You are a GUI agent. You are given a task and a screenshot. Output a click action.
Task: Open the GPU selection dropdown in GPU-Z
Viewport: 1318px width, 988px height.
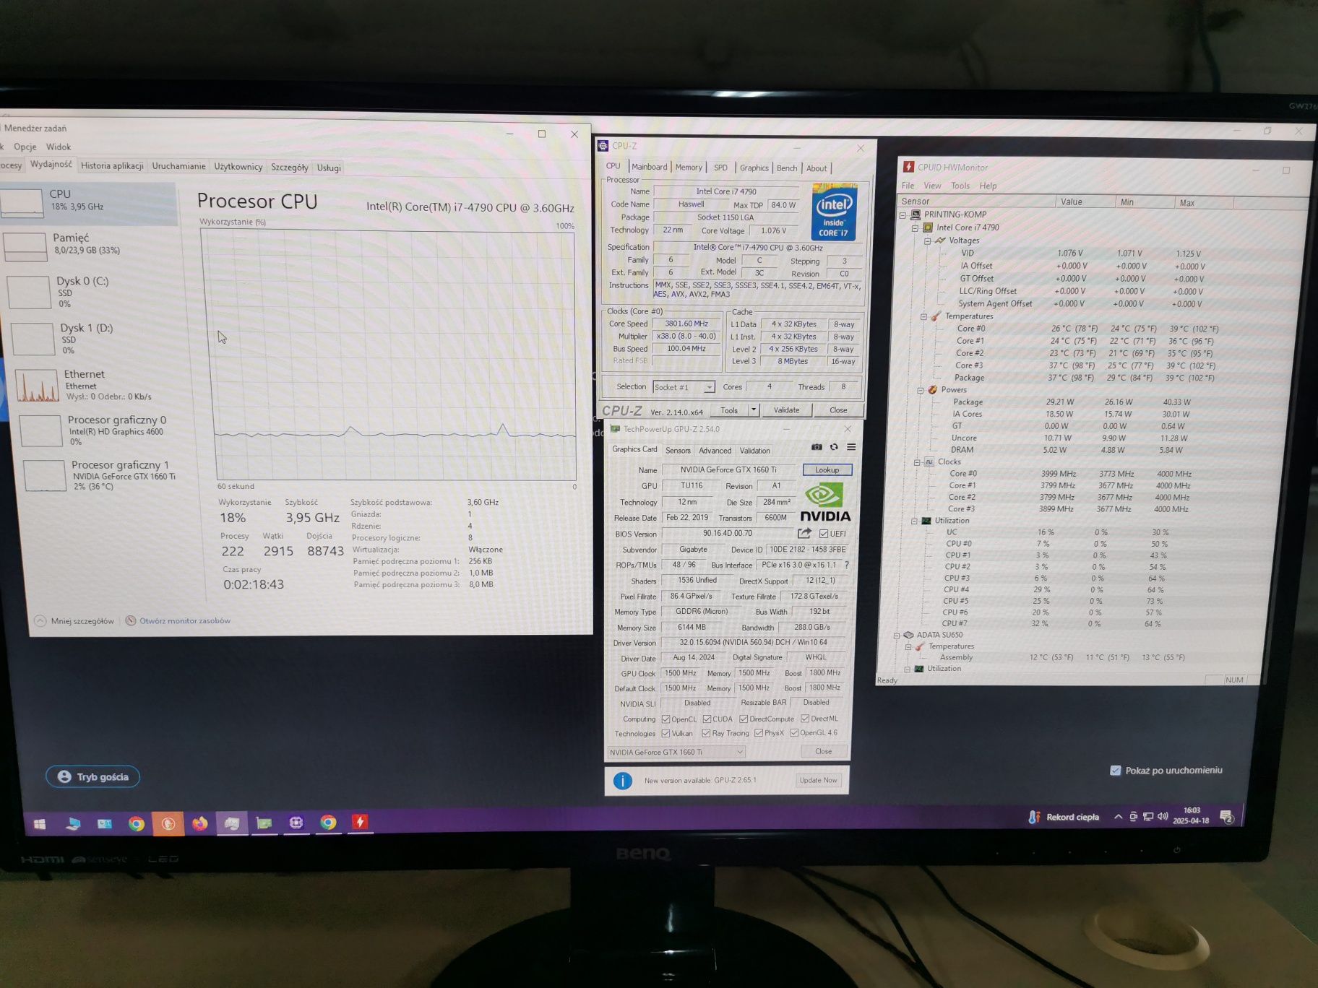676,752
